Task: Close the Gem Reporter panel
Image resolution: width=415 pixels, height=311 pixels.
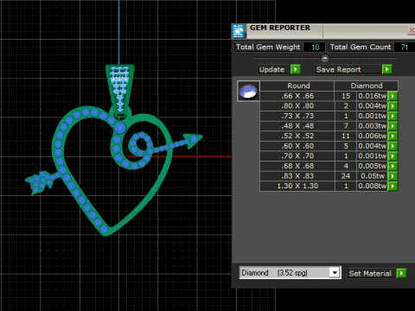Action: [412, 31]
